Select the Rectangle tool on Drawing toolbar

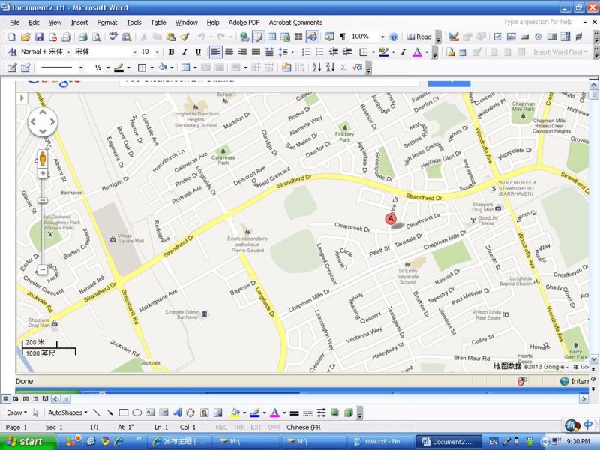coord(124,412)
